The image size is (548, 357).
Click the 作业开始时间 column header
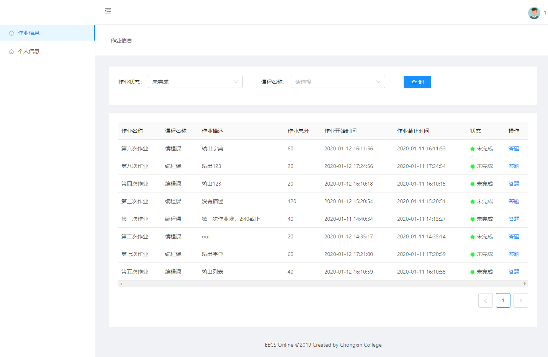coord(340,131)
